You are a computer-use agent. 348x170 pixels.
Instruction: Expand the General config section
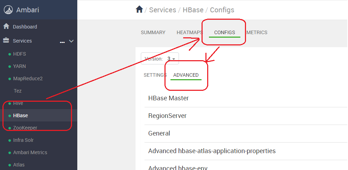click(159, 133)
